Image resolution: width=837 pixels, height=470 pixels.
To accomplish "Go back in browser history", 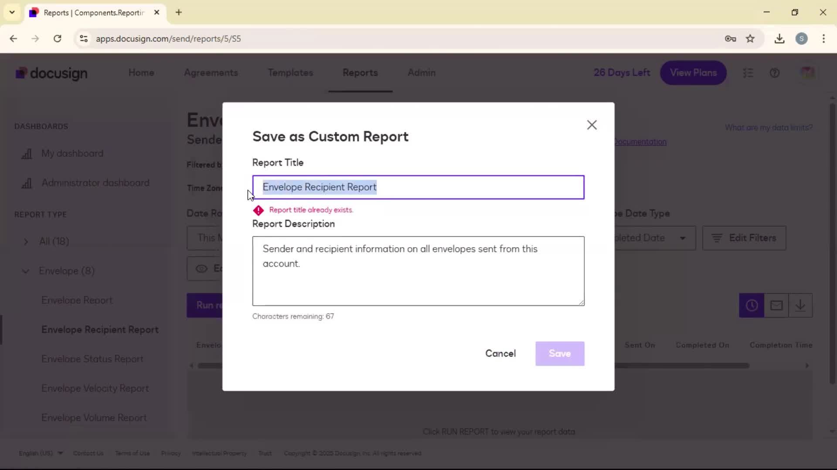I will (x=14, y=39).
